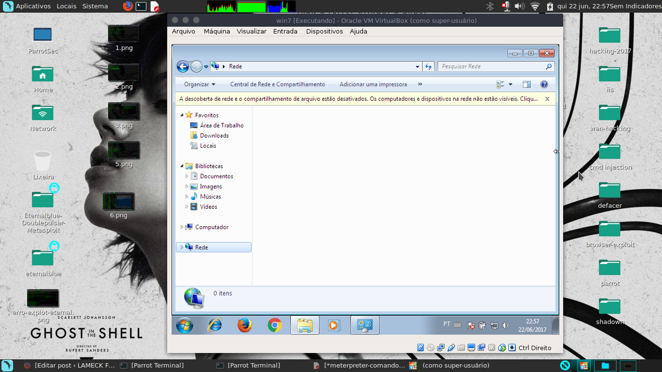Image resolution: width=662 pixels, height=372 pixels.
Task: Select Área de Trabalho in Favoritos
Action: [x=221, y=126]
